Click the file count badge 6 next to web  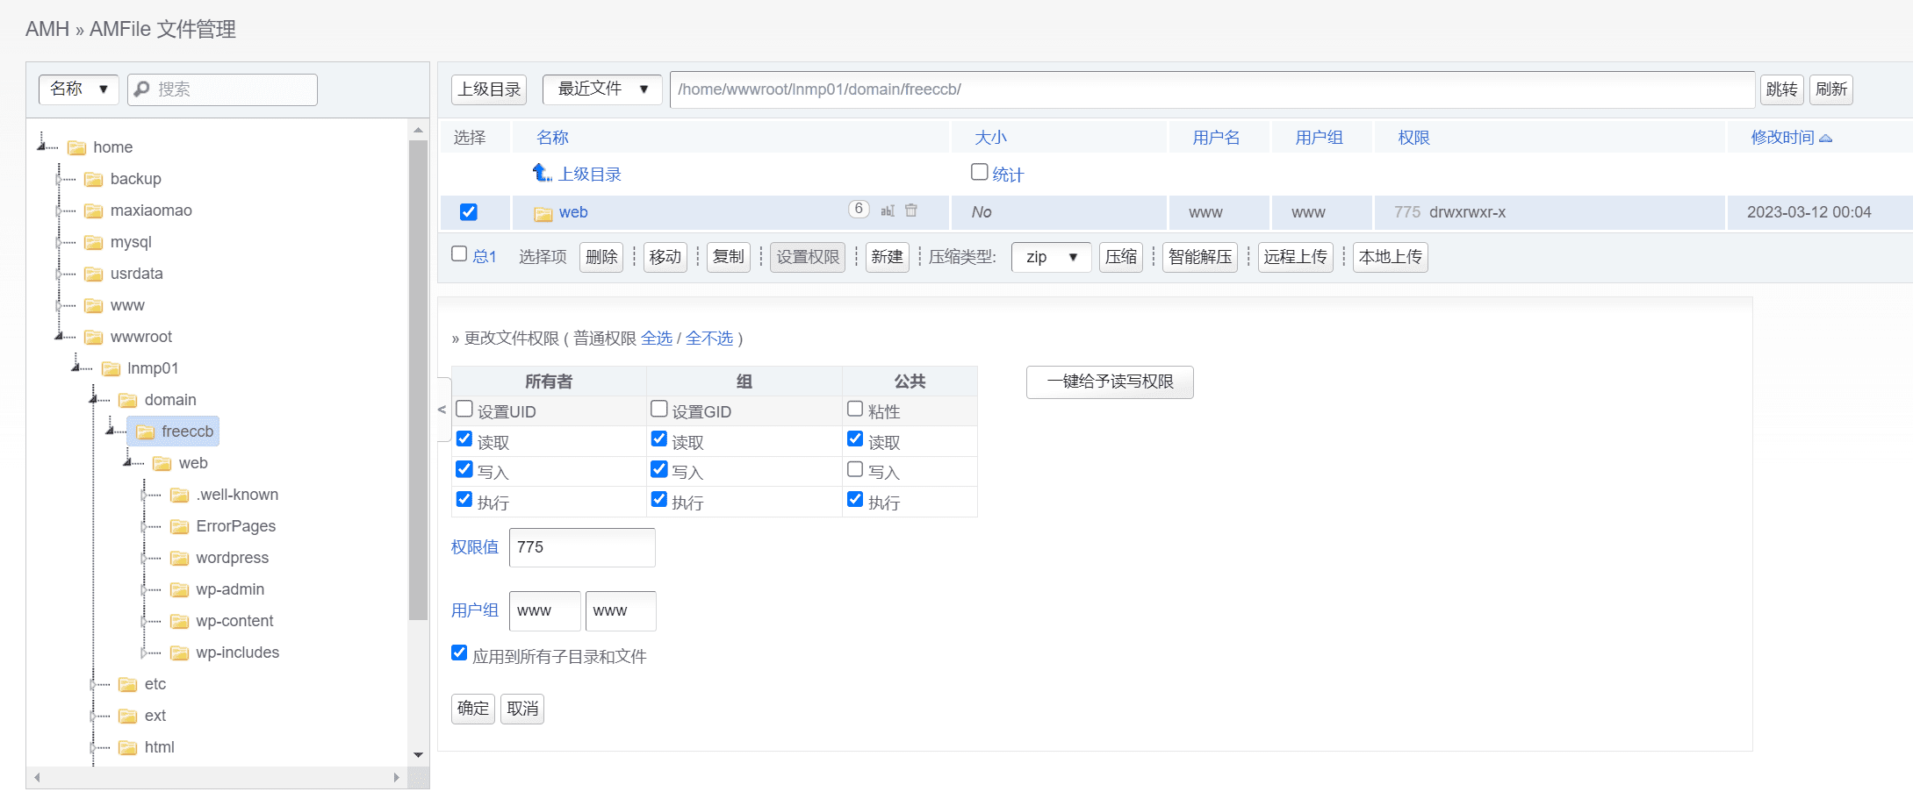tap(859, 209)
